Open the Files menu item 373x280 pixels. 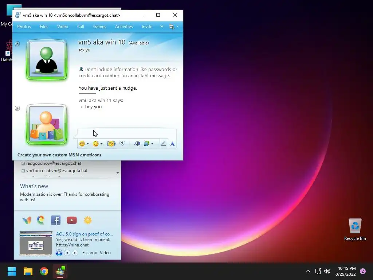tap(44, 26)
